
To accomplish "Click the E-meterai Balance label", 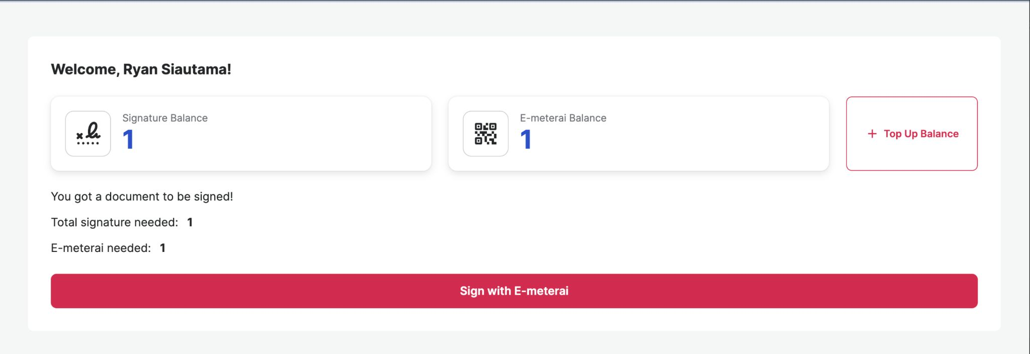I will (x=563, y=118).
